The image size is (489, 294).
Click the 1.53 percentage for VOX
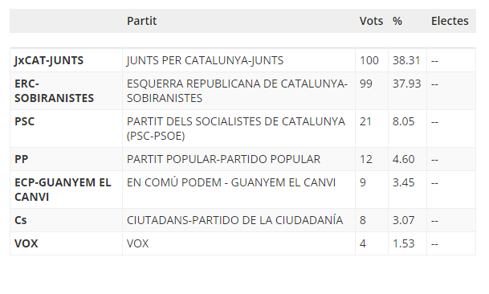pyautogui.click(x=404, y=243)
